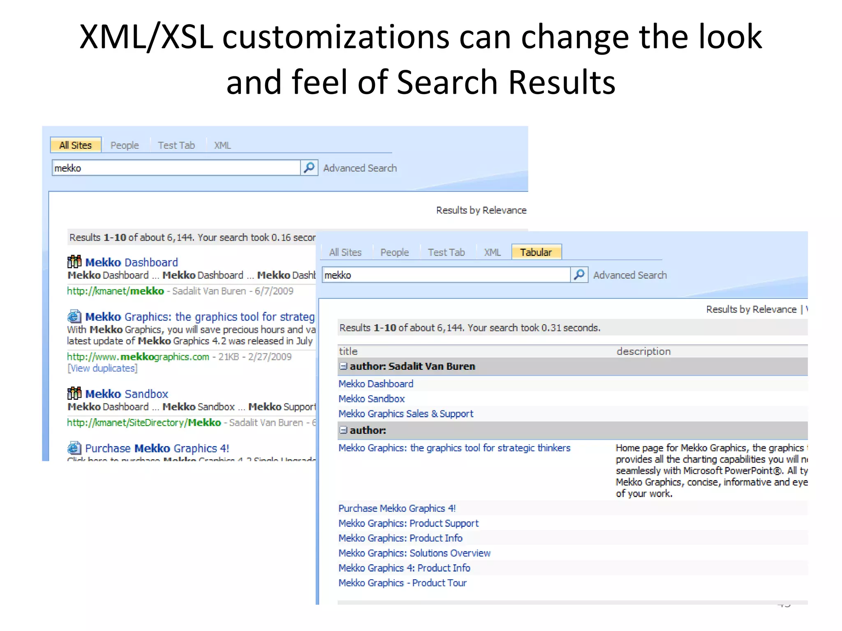Click the View duplicates link

tap(102, 368)
